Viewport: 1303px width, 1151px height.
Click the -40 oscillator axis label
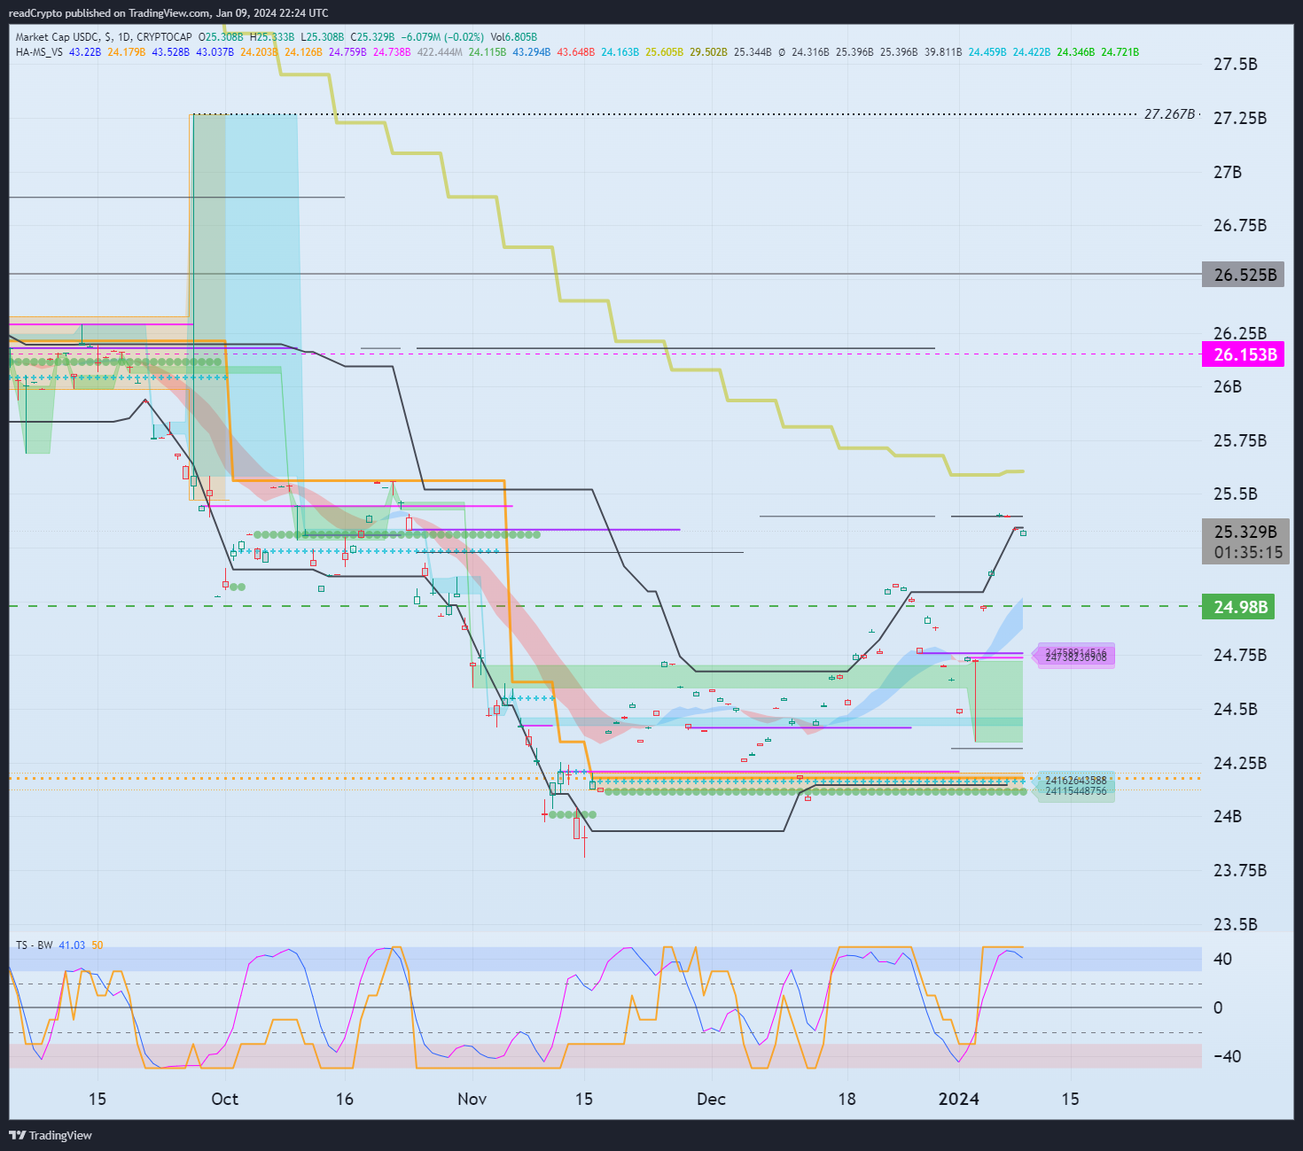[1226, 1056]
